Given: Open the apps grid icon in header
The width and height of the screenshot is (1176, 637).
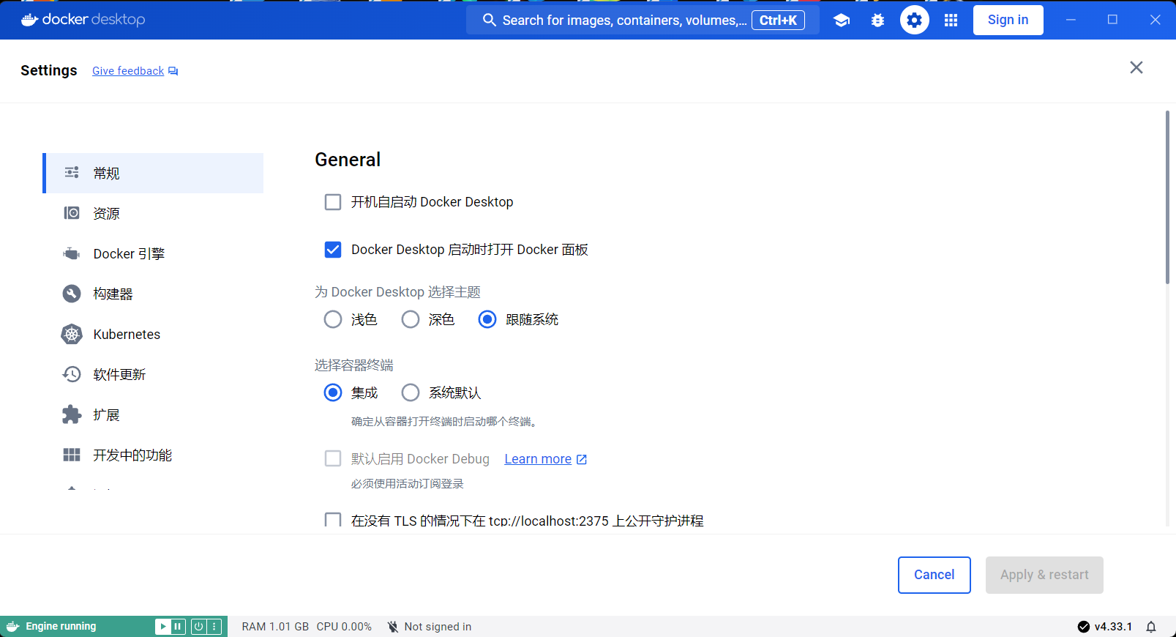Looking at the screenshot, I should click(x=951, y=21).
